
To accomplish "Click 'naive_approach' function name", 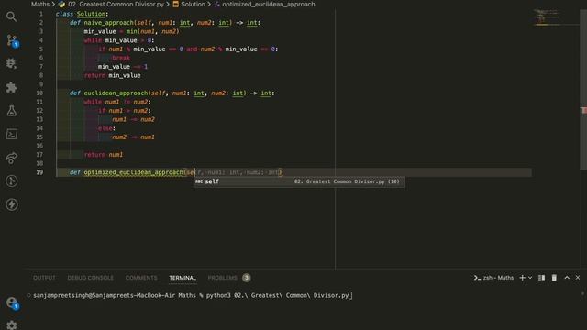I will [108, 23].
